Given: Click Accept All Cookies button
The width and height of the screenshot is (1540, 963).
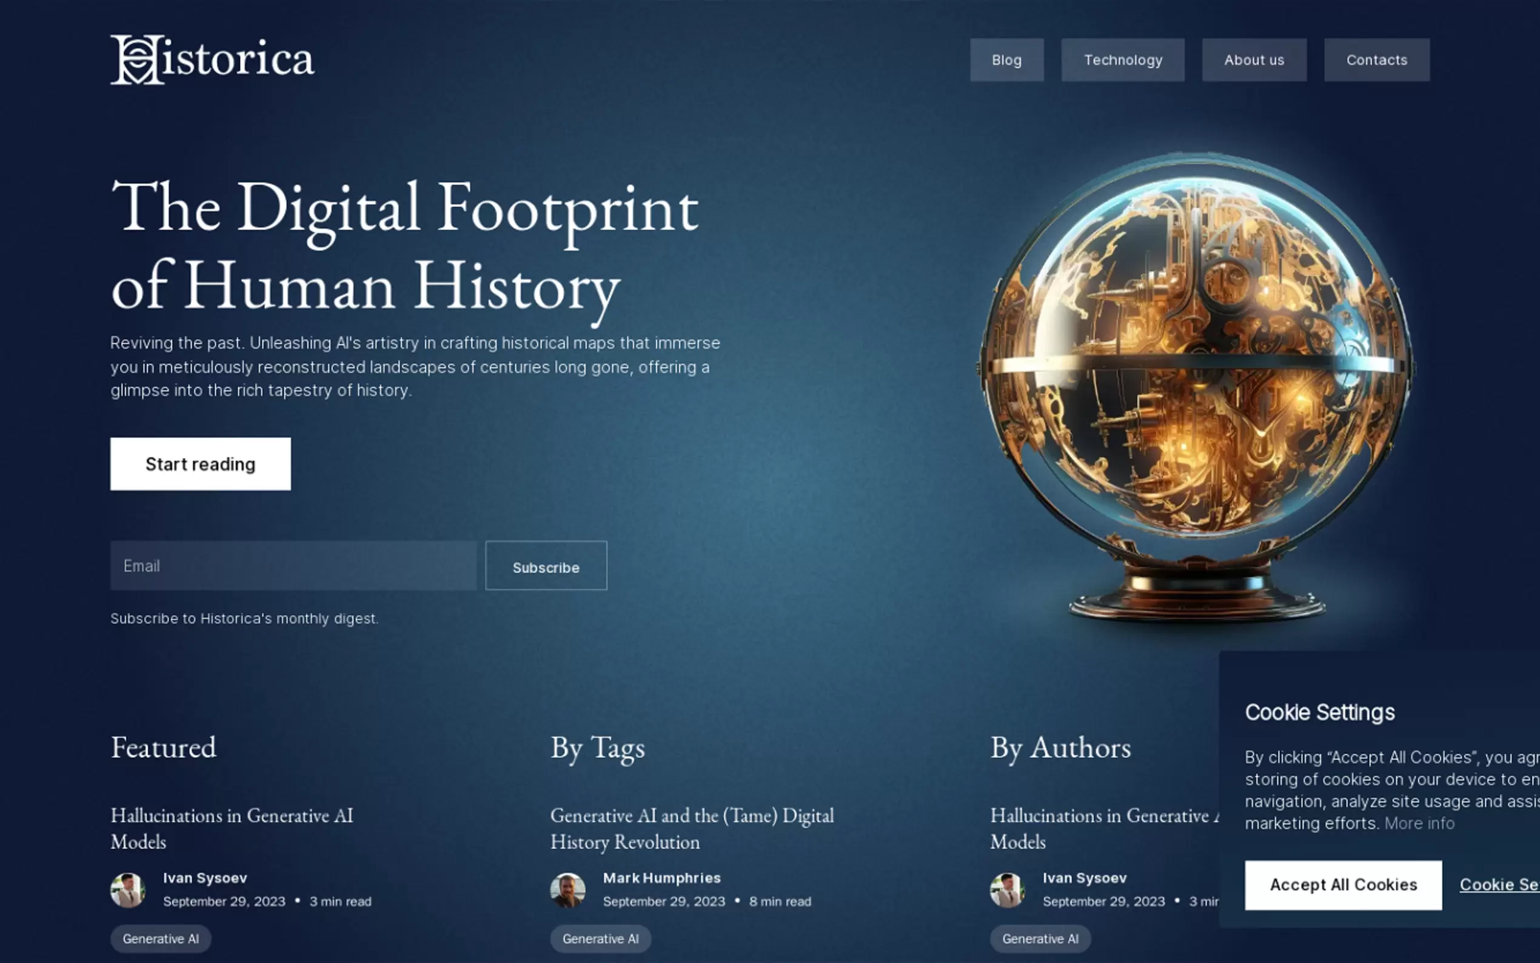Looking at the screenshot, I should pos(1344,885).
